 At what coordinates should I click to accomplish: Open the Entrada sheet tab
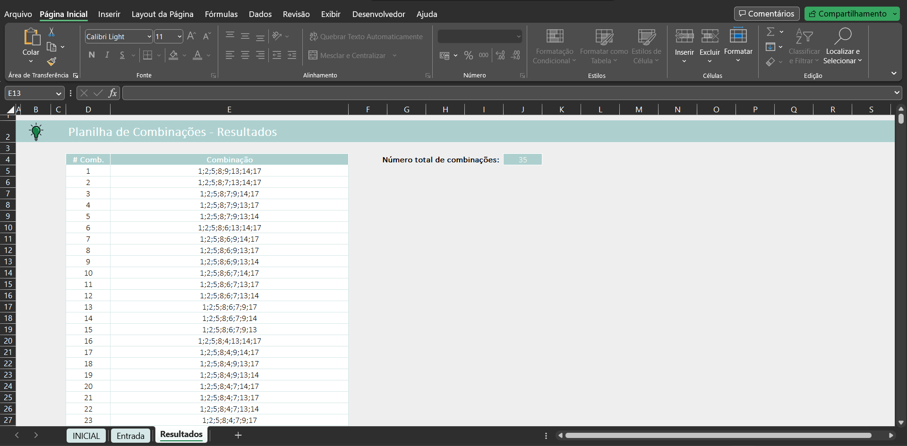click(x=130, y=435)
